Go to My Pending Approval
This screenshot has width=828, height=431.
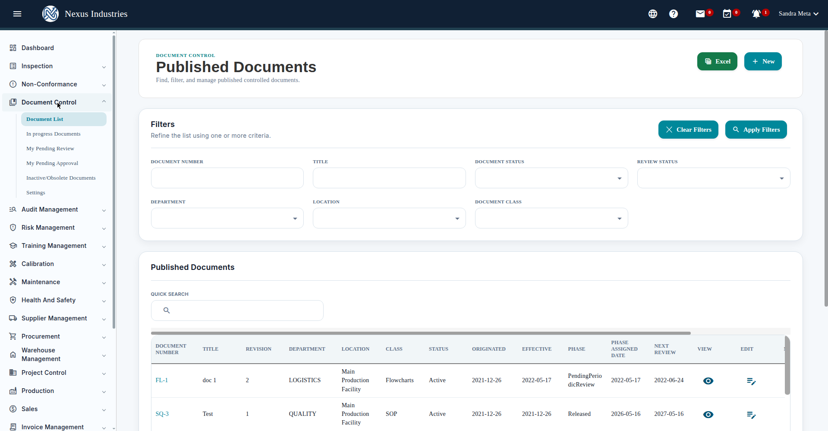[52, 163]
